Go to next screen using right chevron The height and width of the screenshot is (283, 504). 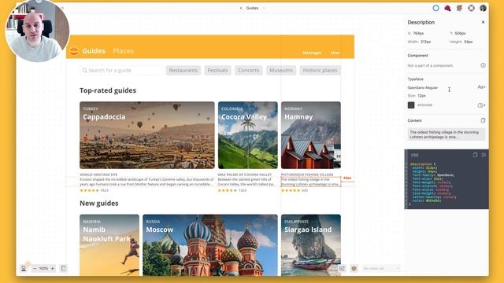[264, 8]
